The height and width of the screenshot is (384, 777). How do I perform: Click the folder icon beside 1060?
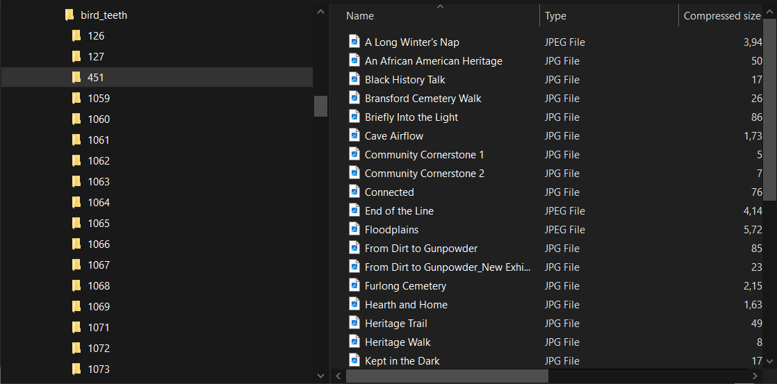click(x=76, y=119)
